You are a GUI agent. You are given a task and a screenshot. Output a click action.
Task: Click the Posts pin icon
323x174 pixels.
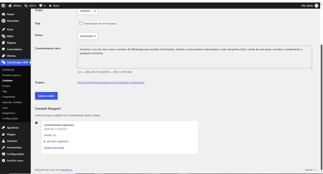tap(3, 30)
